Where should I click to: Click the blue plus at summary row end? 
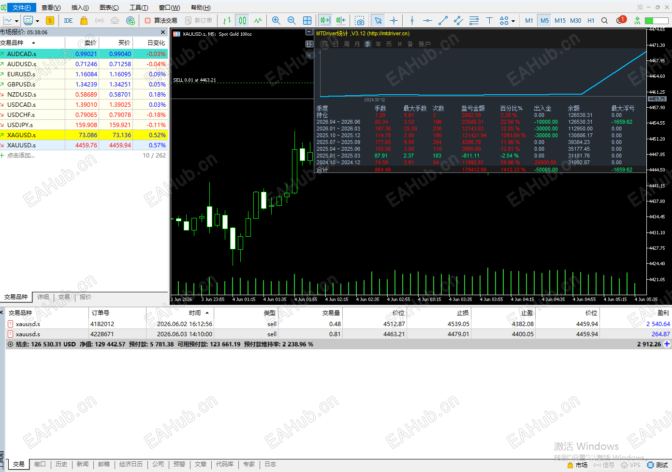point(667,344)
